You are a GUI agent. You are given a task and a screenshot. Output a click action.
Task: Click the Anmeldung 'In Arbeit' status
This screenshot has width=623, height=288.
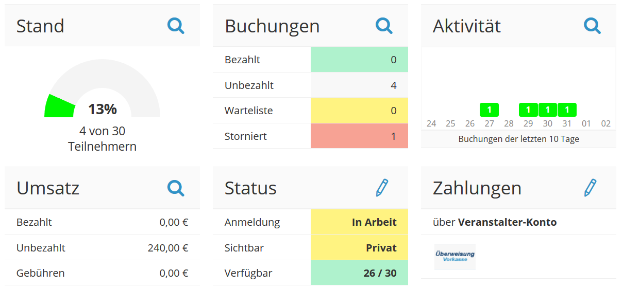pos(359,222)
